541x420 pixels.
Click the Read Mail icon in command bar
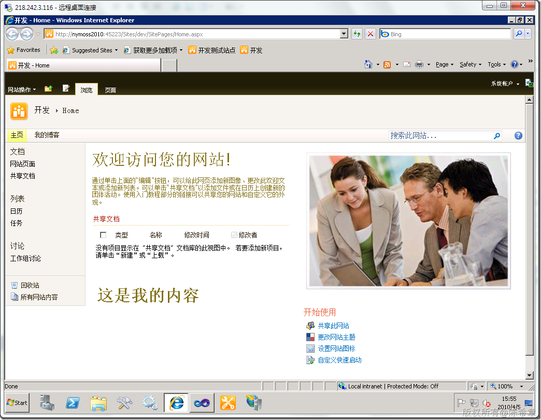[407, 64]
